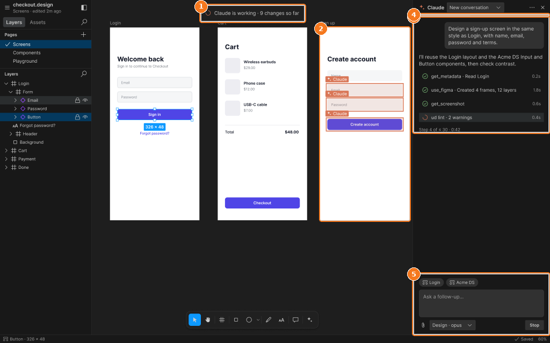Open the Playground page
The height and width of the screenshot is (343, 550).
pos(46,61)
